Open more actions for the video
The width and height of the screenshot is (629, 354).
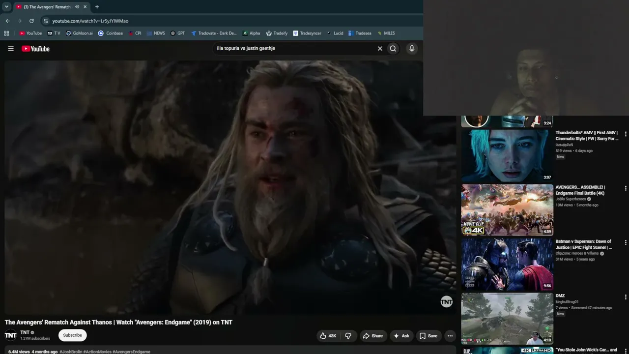click(x=450, y=336)
